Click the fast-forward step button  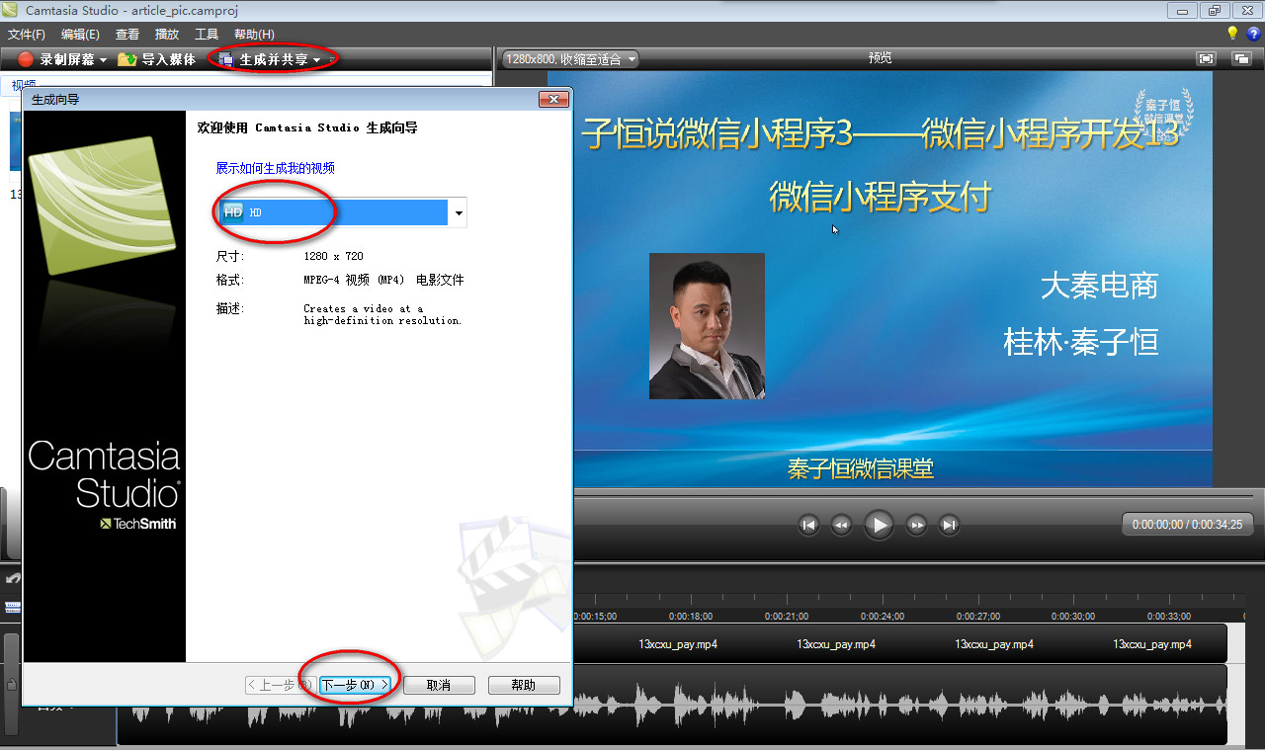coord(916,525)
